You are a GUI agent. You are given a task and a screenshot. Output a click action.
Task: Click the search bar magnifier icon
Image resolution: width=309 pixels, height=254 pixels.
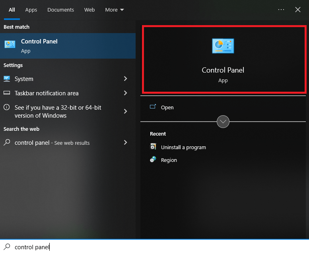tap(7, 247)
